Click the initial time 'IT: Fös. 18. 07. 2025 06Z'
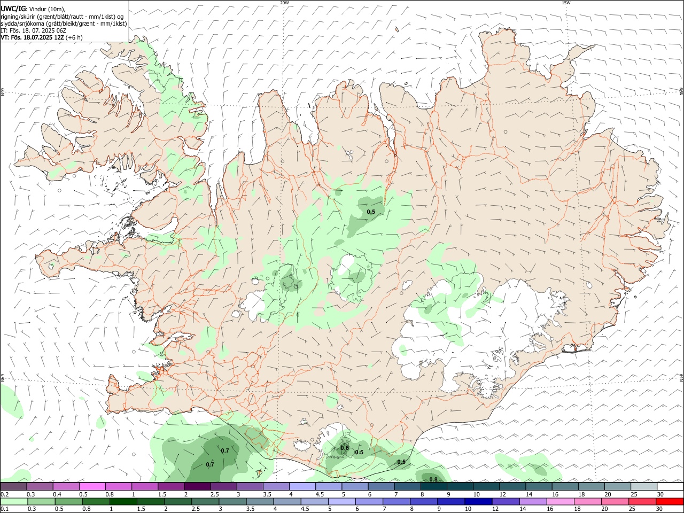Screen dimensions: 684x513 pyautogui.click(x=34, y=30)
